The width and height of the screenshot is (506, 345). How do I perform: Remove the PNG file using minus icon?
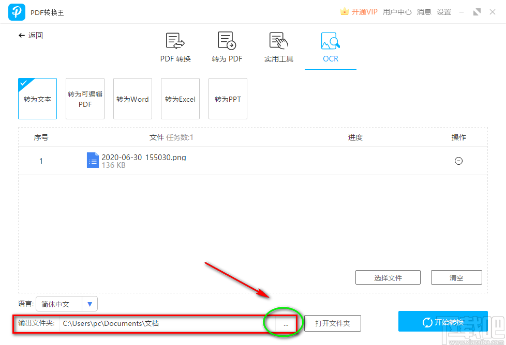point(458,161)
